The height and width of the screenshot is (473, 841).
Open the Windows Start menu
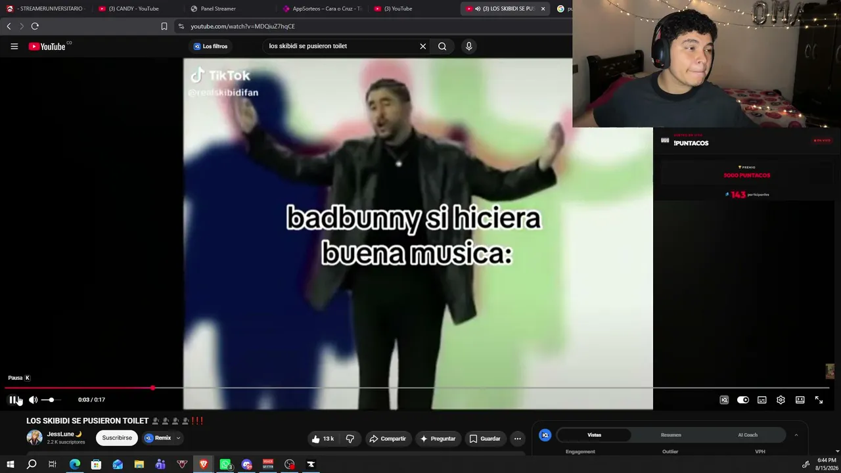pos(11,464)
